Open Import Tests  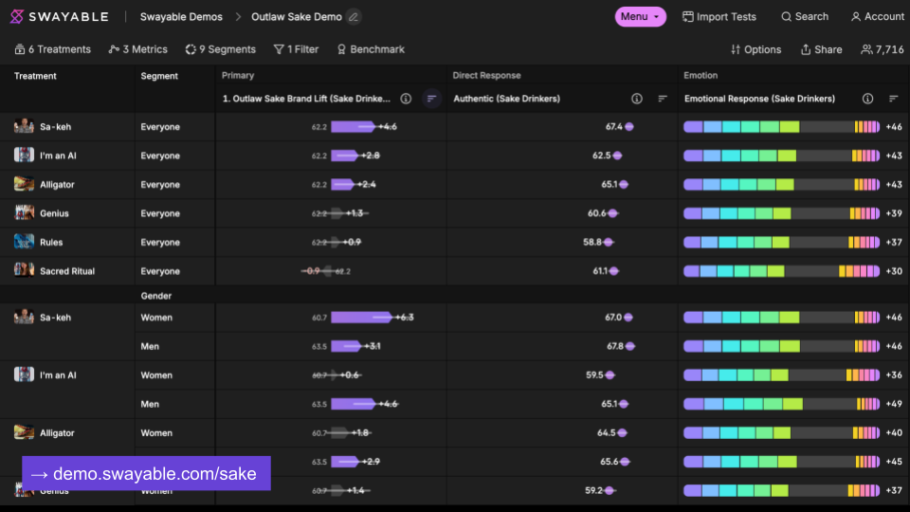coord(719,17)
